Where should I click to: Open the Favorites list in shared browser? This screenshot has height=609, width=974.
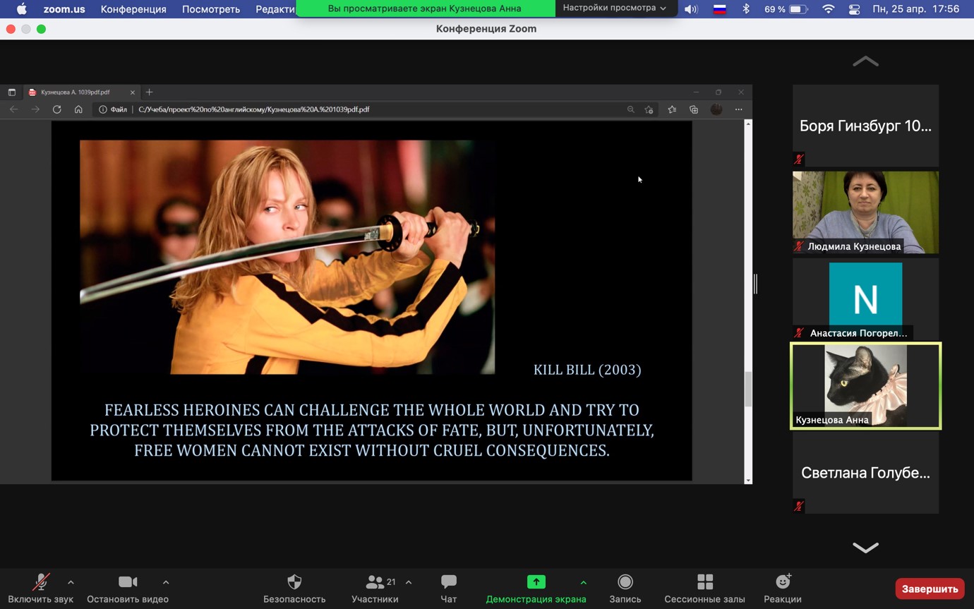[672, 109]
